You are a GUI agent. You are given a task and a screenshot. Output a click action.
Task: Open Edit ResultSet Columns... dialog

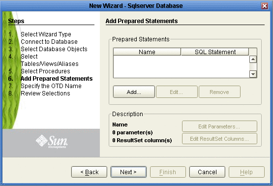pos(219,139)
